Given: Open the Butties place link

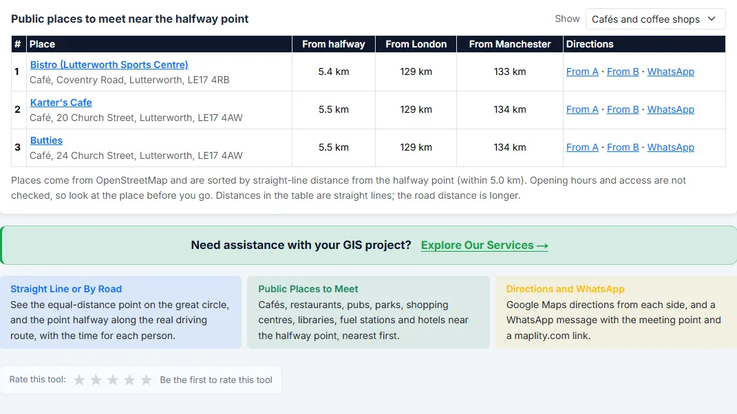Looking at the screenshot, I should (x=46, y=140).
